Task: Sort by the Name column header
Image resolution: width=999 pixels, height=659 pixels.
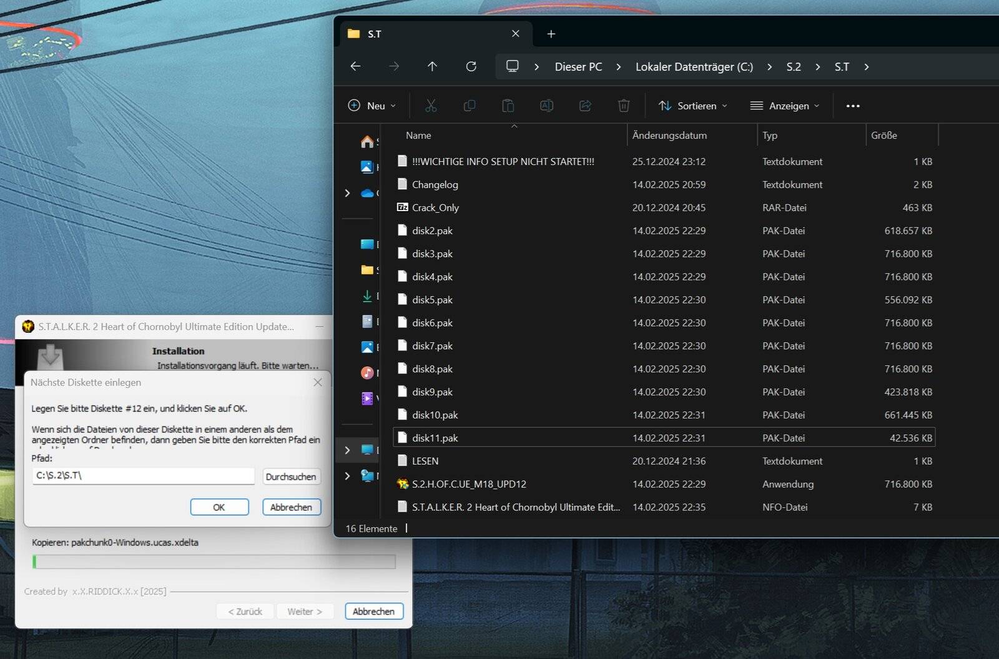Action: pos(418,136)
